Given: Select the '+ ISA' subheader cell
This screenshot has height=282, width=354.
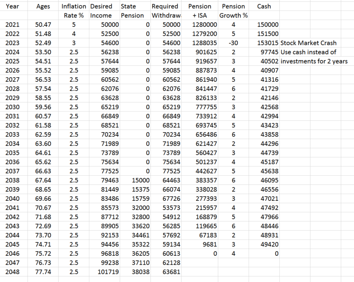Looking at the screenshot, I should click(200, 16).
